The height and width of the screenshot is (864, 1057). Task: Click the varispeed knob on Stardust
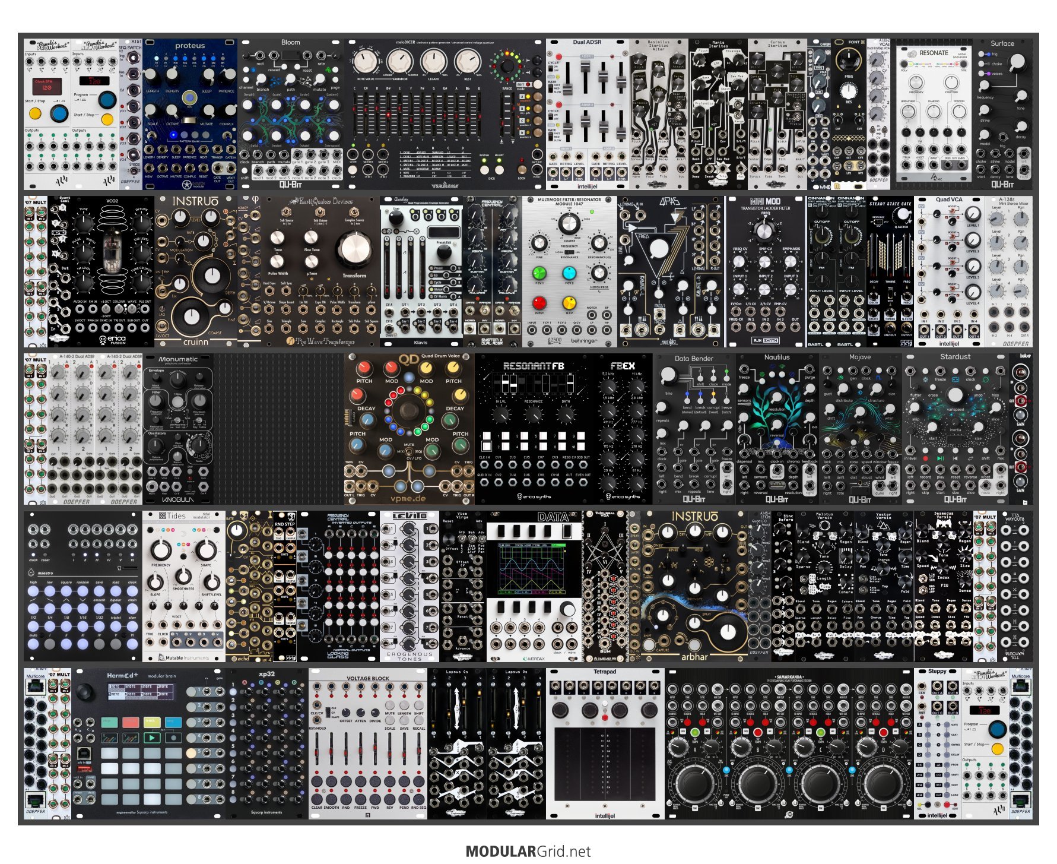tap(956, 395)
